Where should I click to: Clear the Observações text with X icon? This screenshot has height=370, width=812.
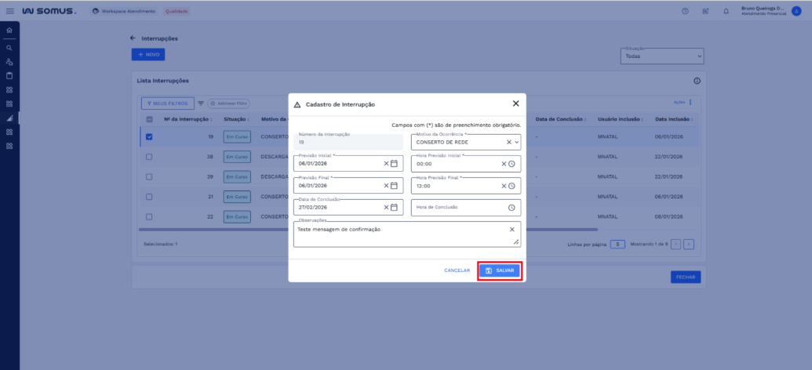512,230
